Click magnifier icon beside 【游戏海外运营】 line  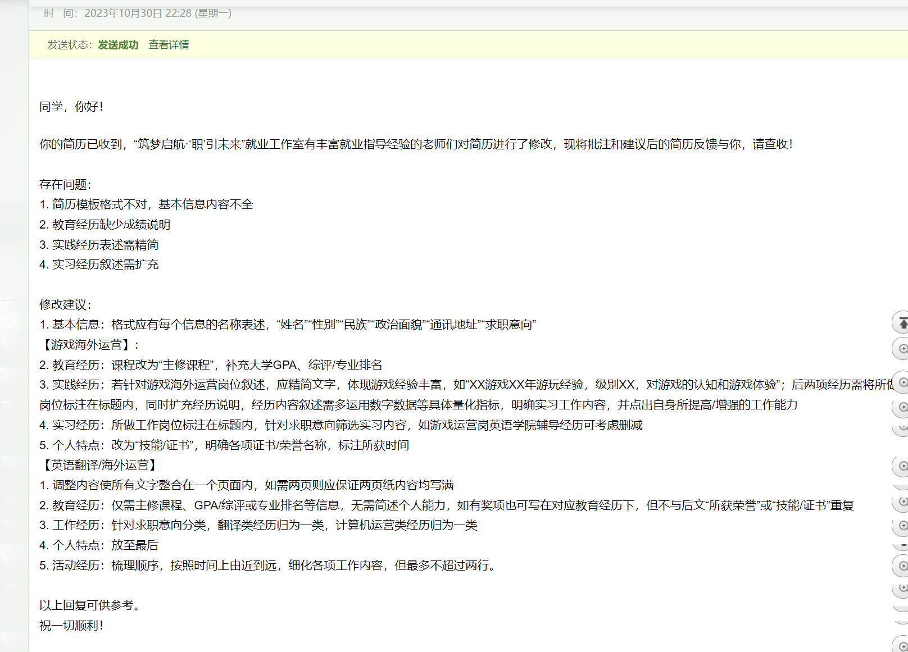902,349
